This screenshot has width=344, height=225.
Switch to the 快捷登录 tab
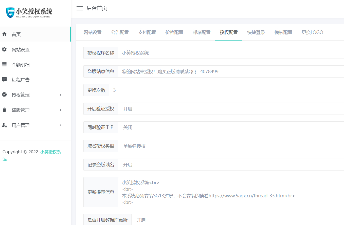[256, 32]
